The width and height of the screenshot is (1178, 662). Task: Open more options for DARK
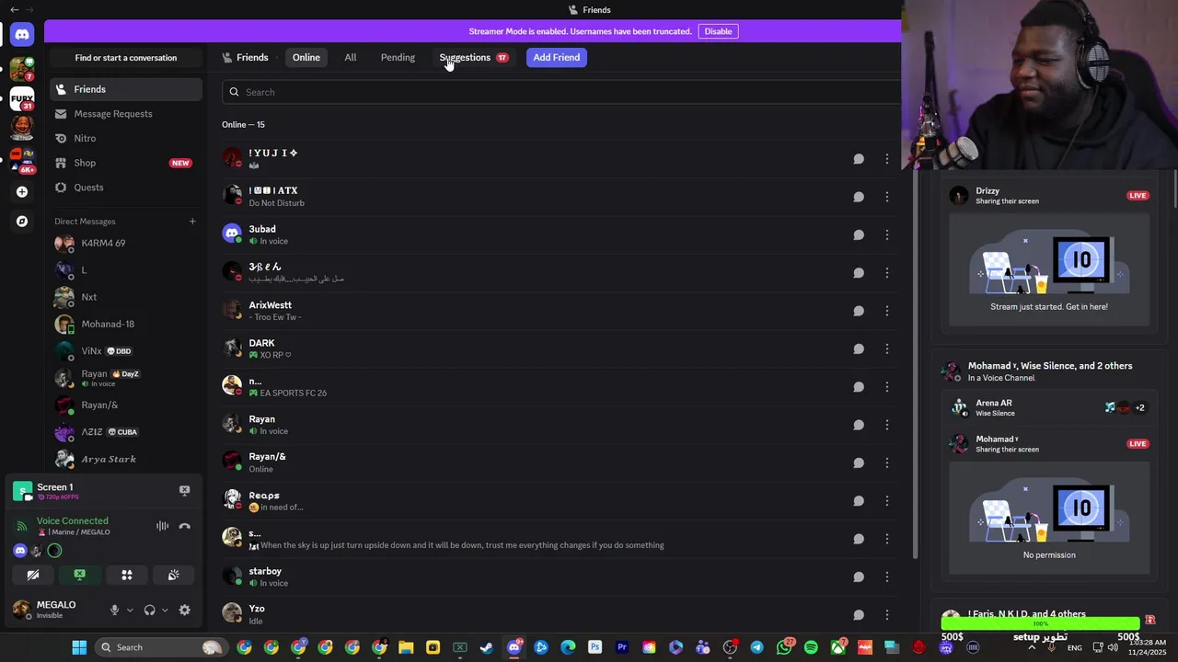(887, 348)
